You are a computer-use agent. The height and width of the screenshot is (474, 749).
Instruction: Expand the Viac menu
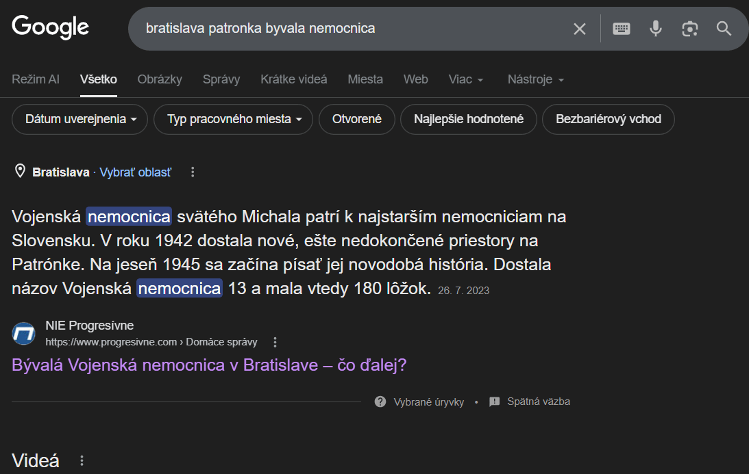466,79
